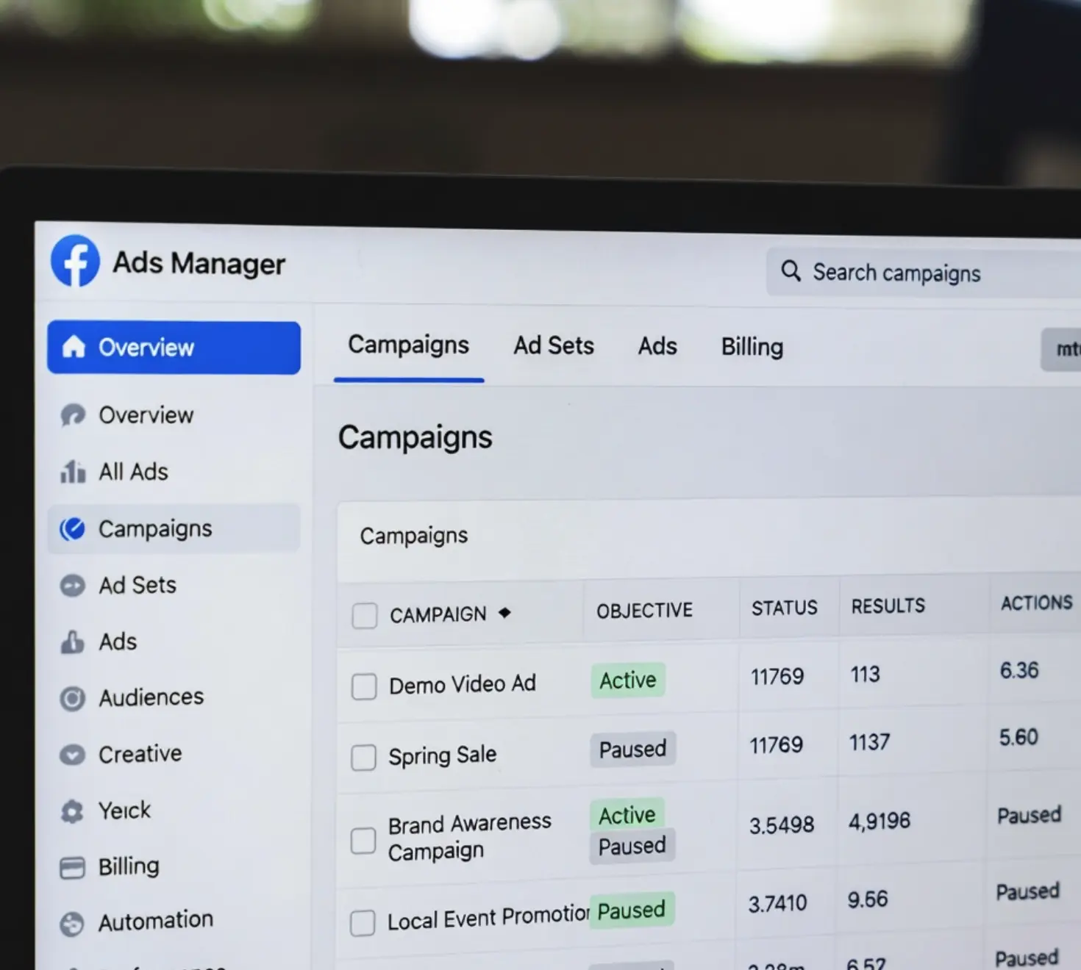Click the Spring Sale campaign name
The image size is (1081, 970).
(x=442, y=755)
